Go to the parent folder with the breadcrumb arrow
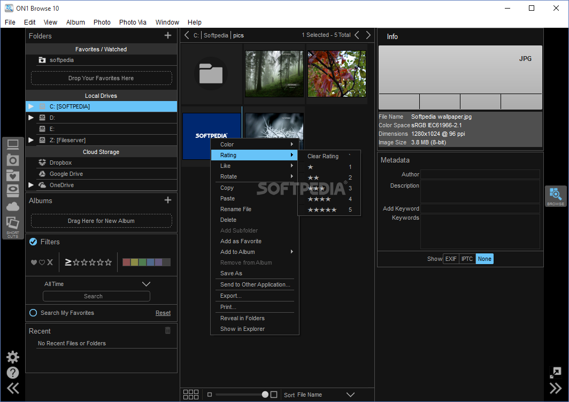Screen dimensions: 569x402 (x=187, y=35)
